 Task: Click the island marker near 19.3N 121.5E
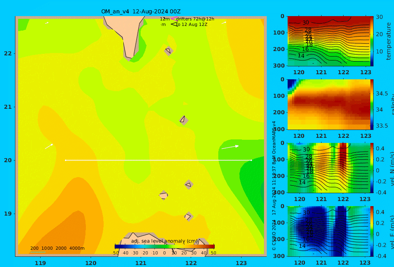coord(164,195)
